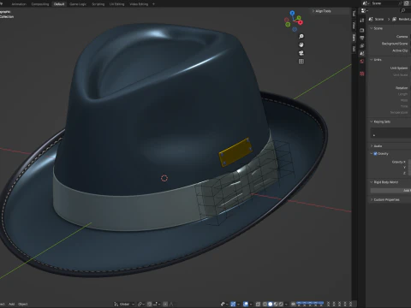Open Scene properties tab icon
Image resolution: width=411 pixels, height=308 pixels.
(362, 53)
